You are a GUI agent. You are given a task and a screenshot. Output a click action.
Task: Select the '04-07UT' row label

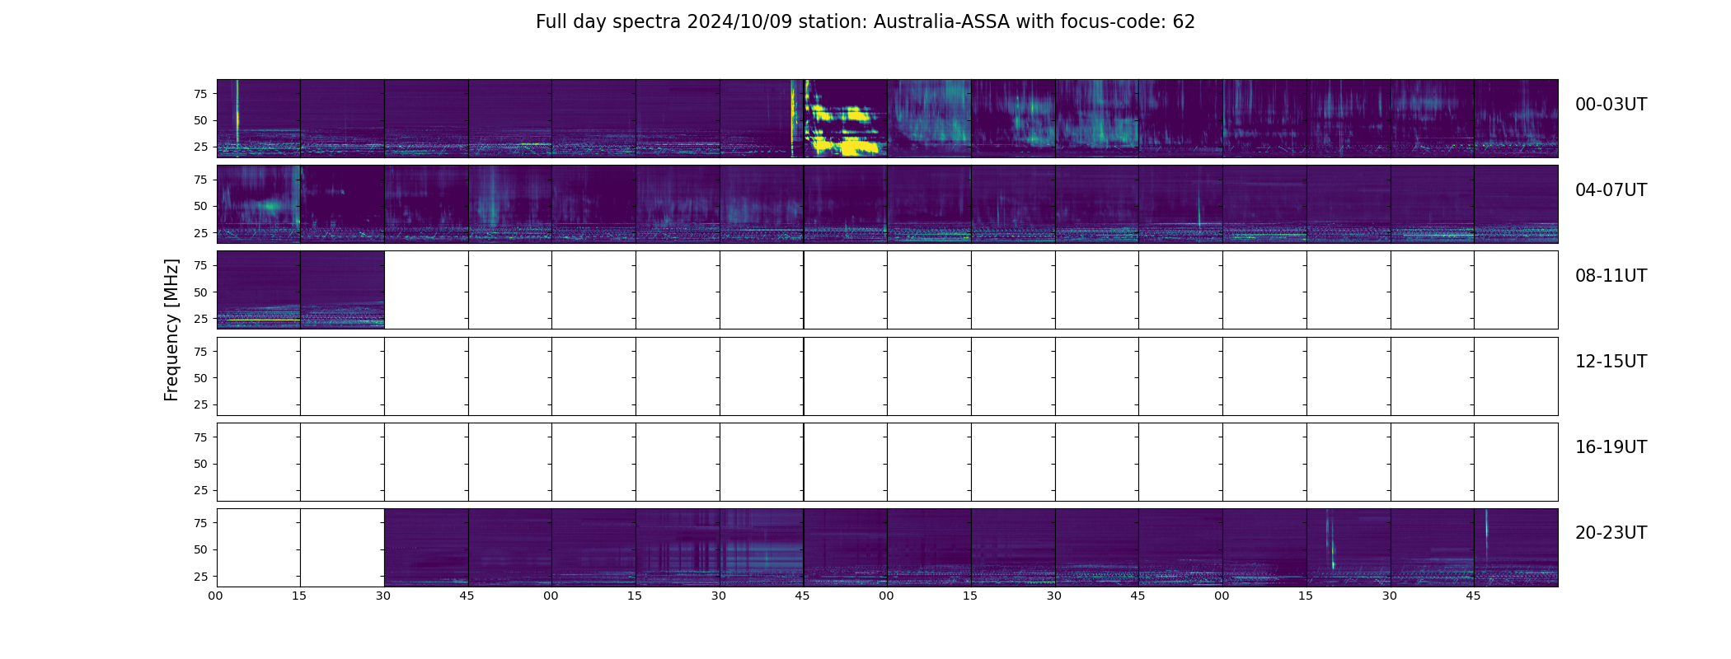pos(1611,190)
